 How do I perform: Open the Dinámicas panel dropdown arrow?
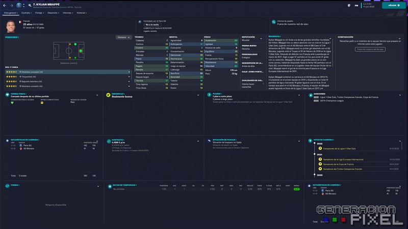[198, 95]
